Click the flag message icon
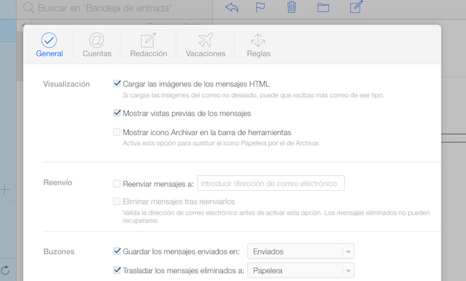466x281 pixels. [x=260, y=7]
